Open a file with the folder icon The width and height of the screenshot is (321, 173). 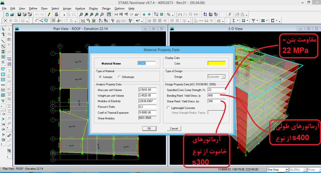[12, 15]
